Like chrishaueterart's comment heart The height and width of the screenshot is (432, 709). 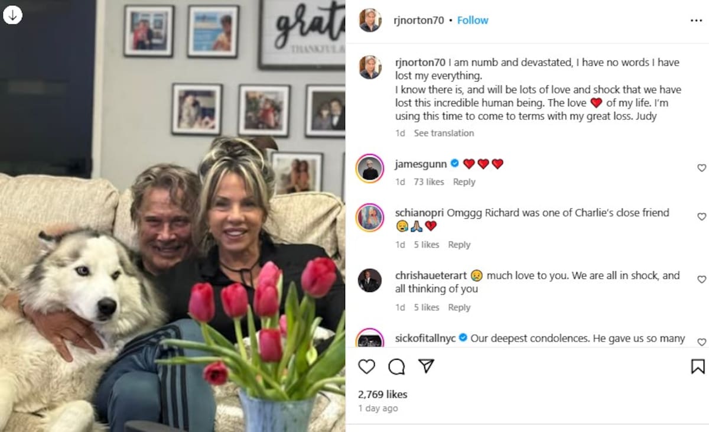point(701,280)
